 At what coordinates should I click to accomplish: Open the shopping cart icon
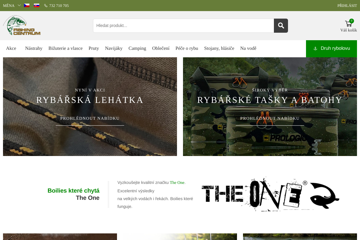point(348,24)
